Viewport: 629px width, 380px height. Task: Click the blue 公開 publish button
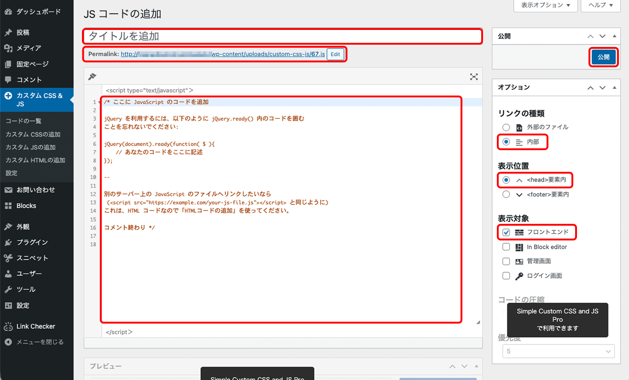603,57
